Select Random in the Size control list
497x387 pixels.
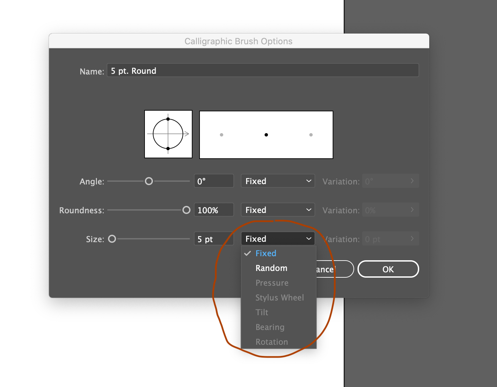tap(271, 268)
